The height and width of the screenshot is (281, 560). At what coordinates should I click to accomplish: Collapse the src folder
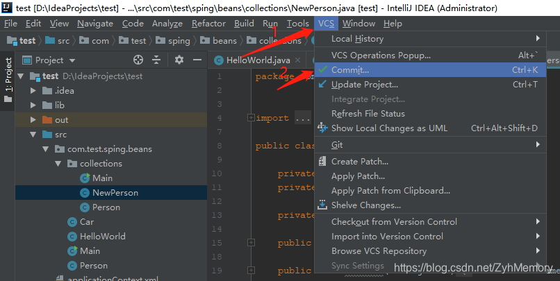[x=33, y=135]
